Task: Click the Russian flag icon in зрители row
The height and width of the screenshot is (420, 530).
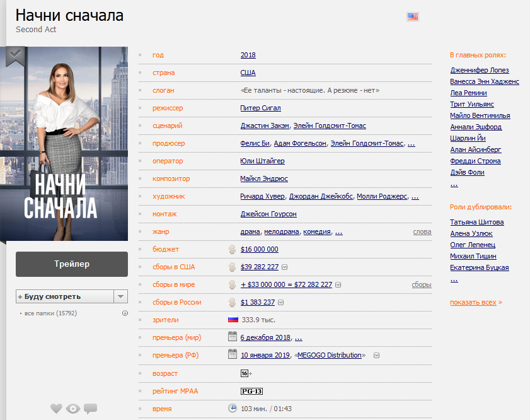Action: pyautogui.click(x=233, y=319)
